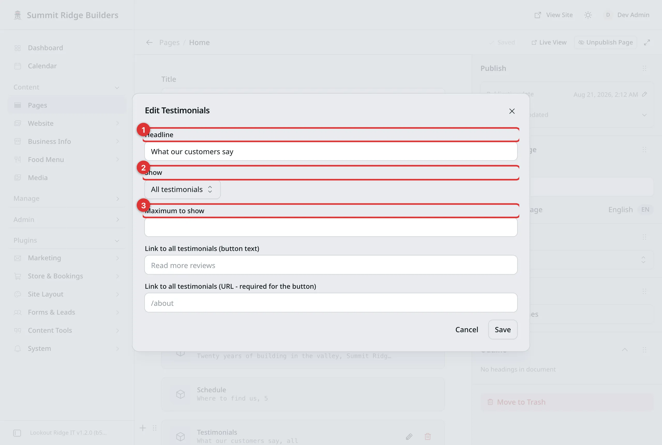Edit publication date pencil icon
Image resolution: width=662 pixels, height=445 pixels.
click(644, 94)
